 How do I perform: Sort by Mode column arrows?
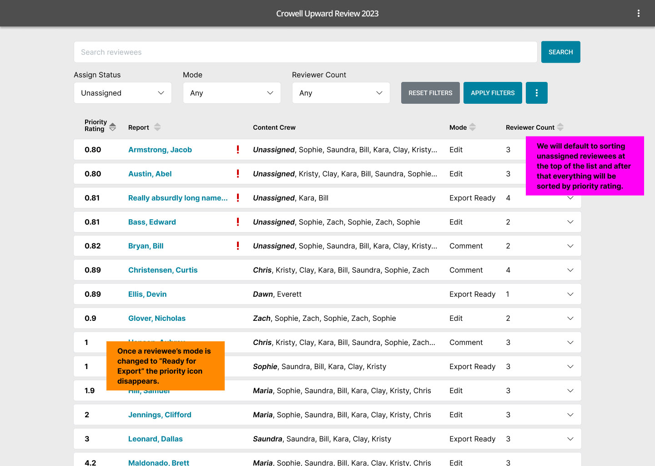[473, 127]
